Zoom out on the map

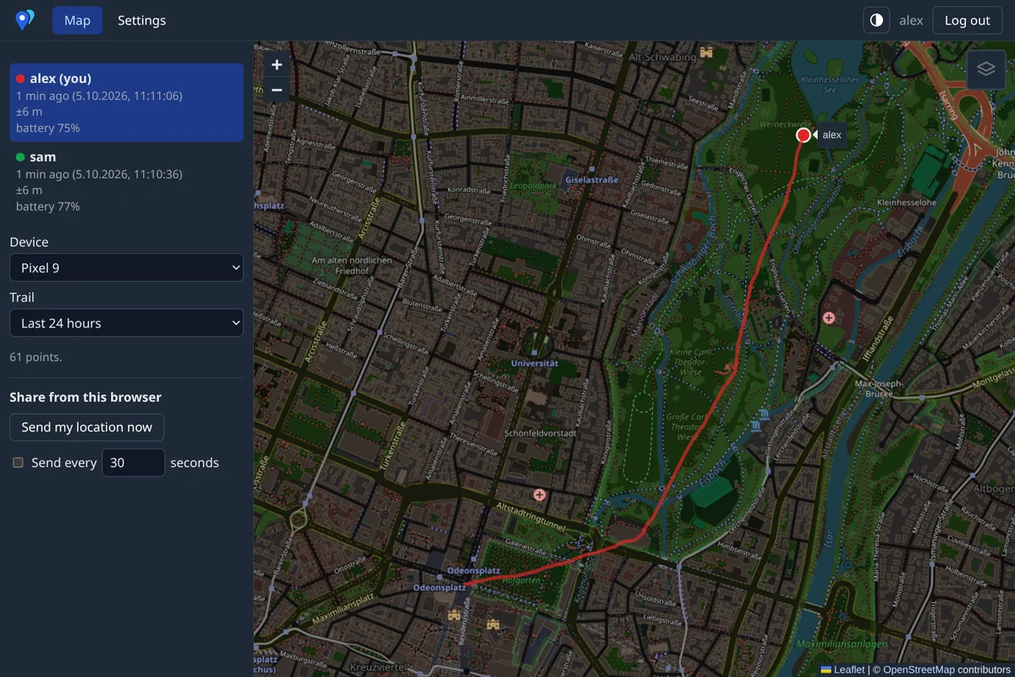click(x=277, y=90)
